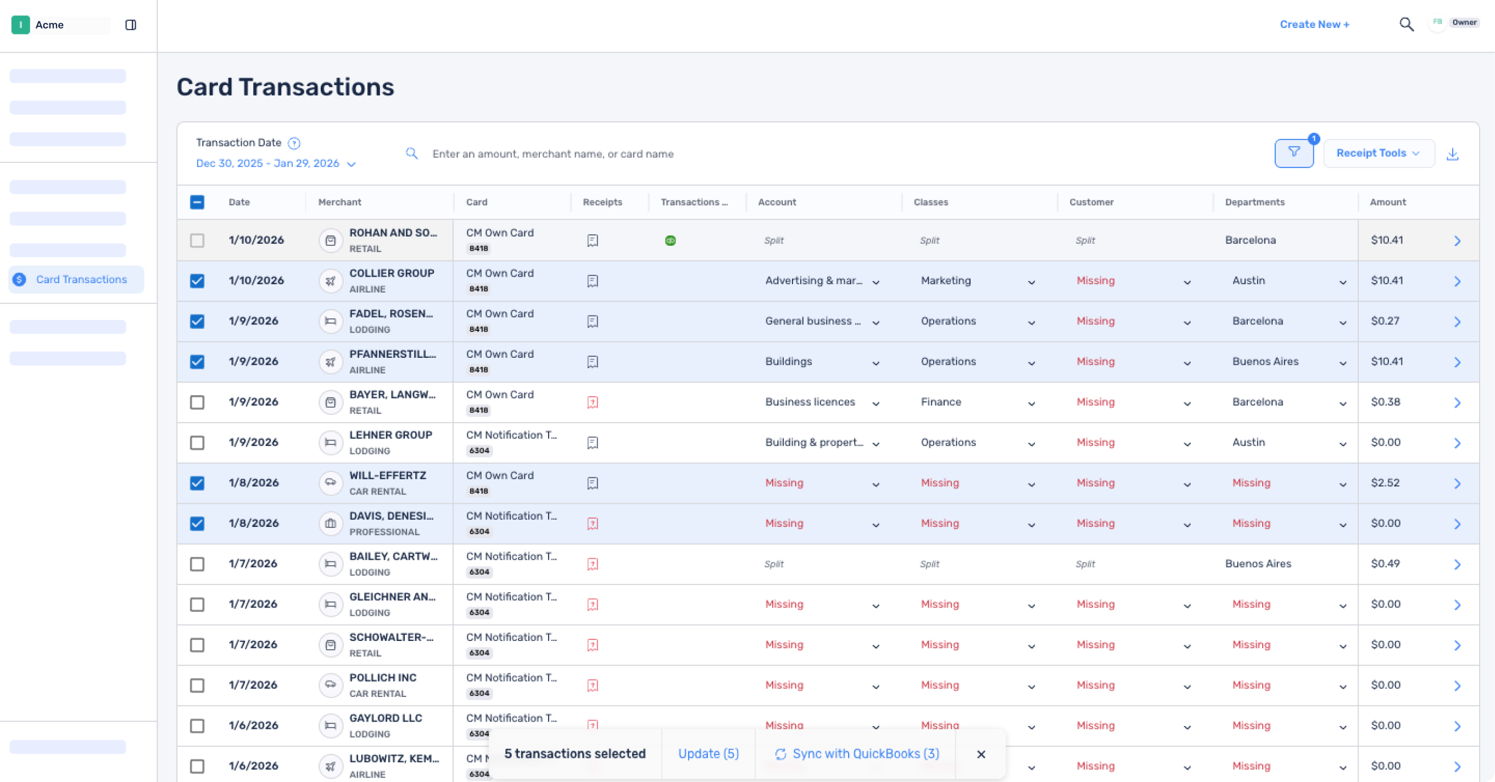1495x782 pixels.
Task: Open the Receipt Tools dropdown
Action: click(x=1379, y=153)
